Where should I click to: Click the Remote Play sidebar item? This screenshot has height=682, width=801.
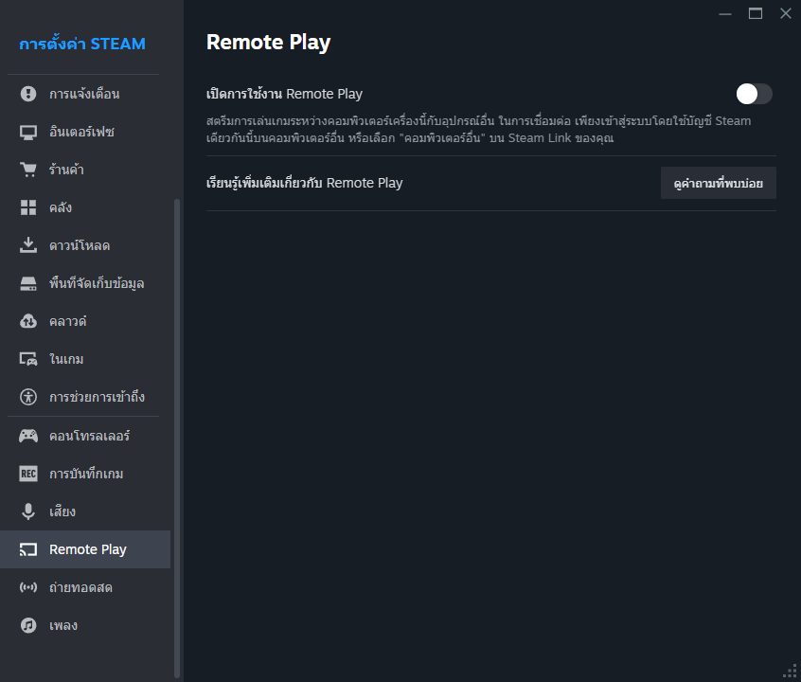pos(87,549)
